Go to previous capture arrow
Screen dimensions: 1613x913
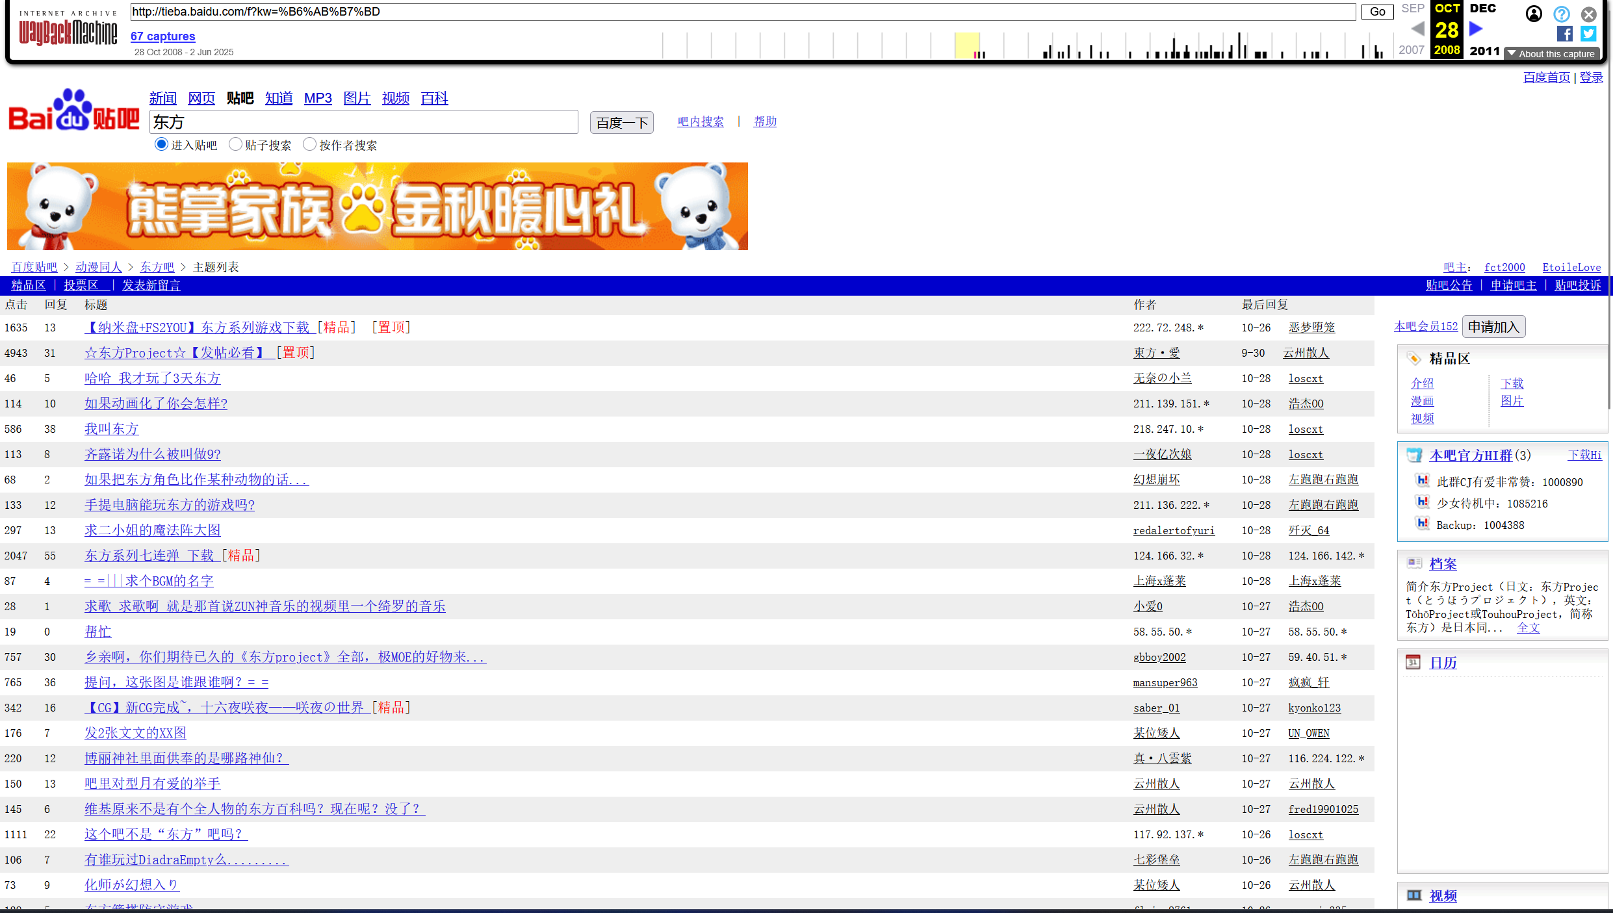1417,29
